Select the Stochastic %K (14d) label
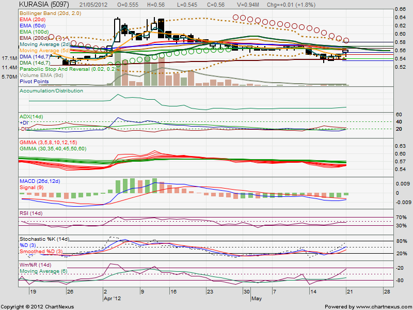The image size is (413, 310). (x=45, y=240)
